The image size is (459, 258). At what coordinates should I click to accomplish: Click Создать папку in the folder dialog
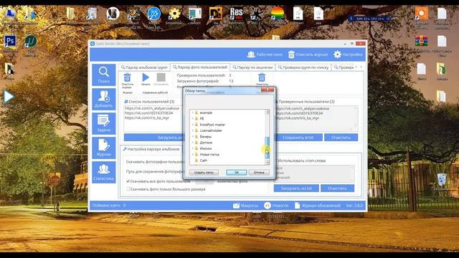[204, 173]
